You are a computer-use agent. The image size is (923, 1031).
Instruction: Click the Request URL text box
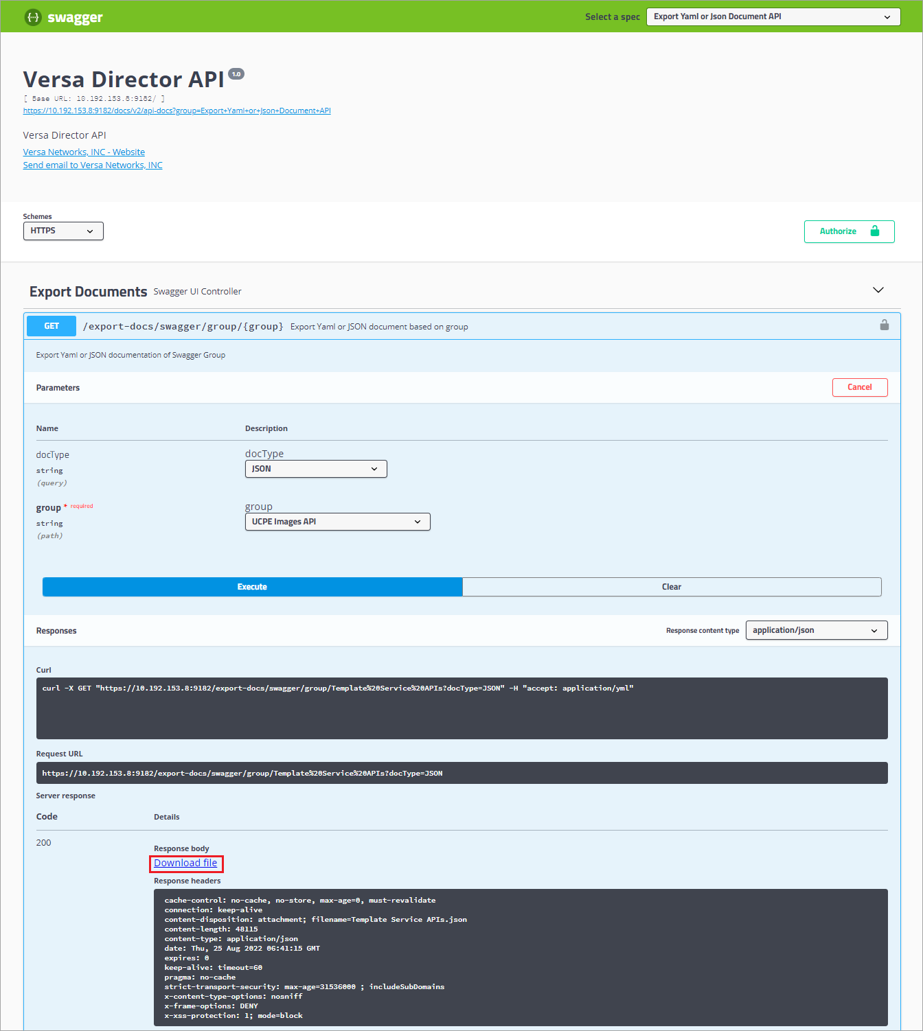point(461,773)
